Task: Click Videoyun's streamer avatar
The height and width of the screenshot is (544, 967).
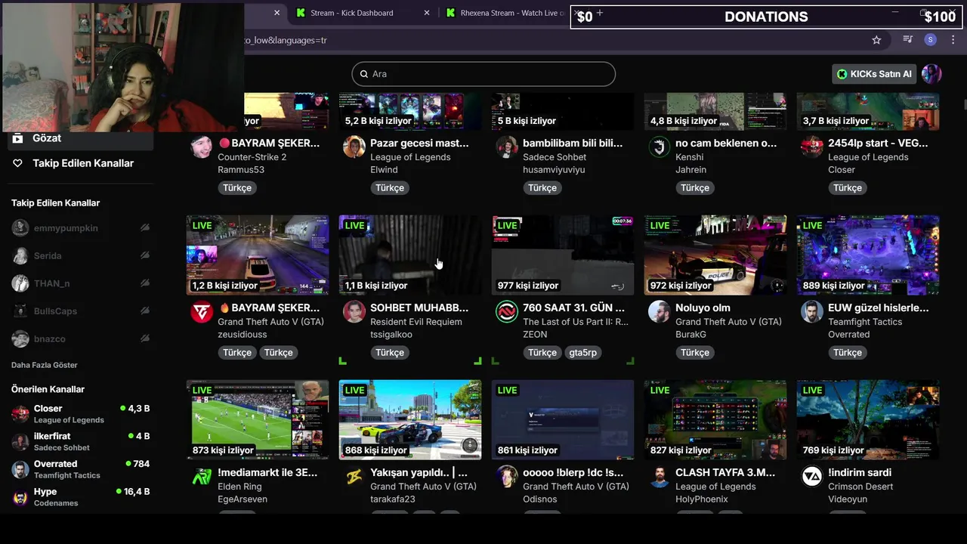Action: [x=811, y=476]
